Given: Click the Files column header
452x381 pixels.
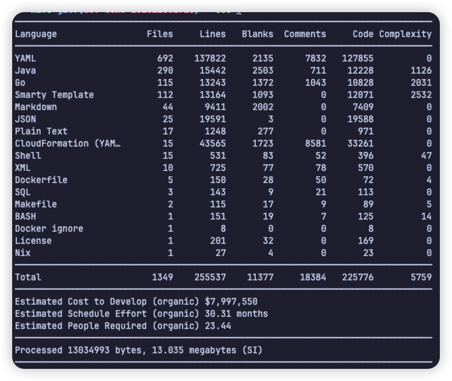Looking at the screenshot, I should coord(160,34).
